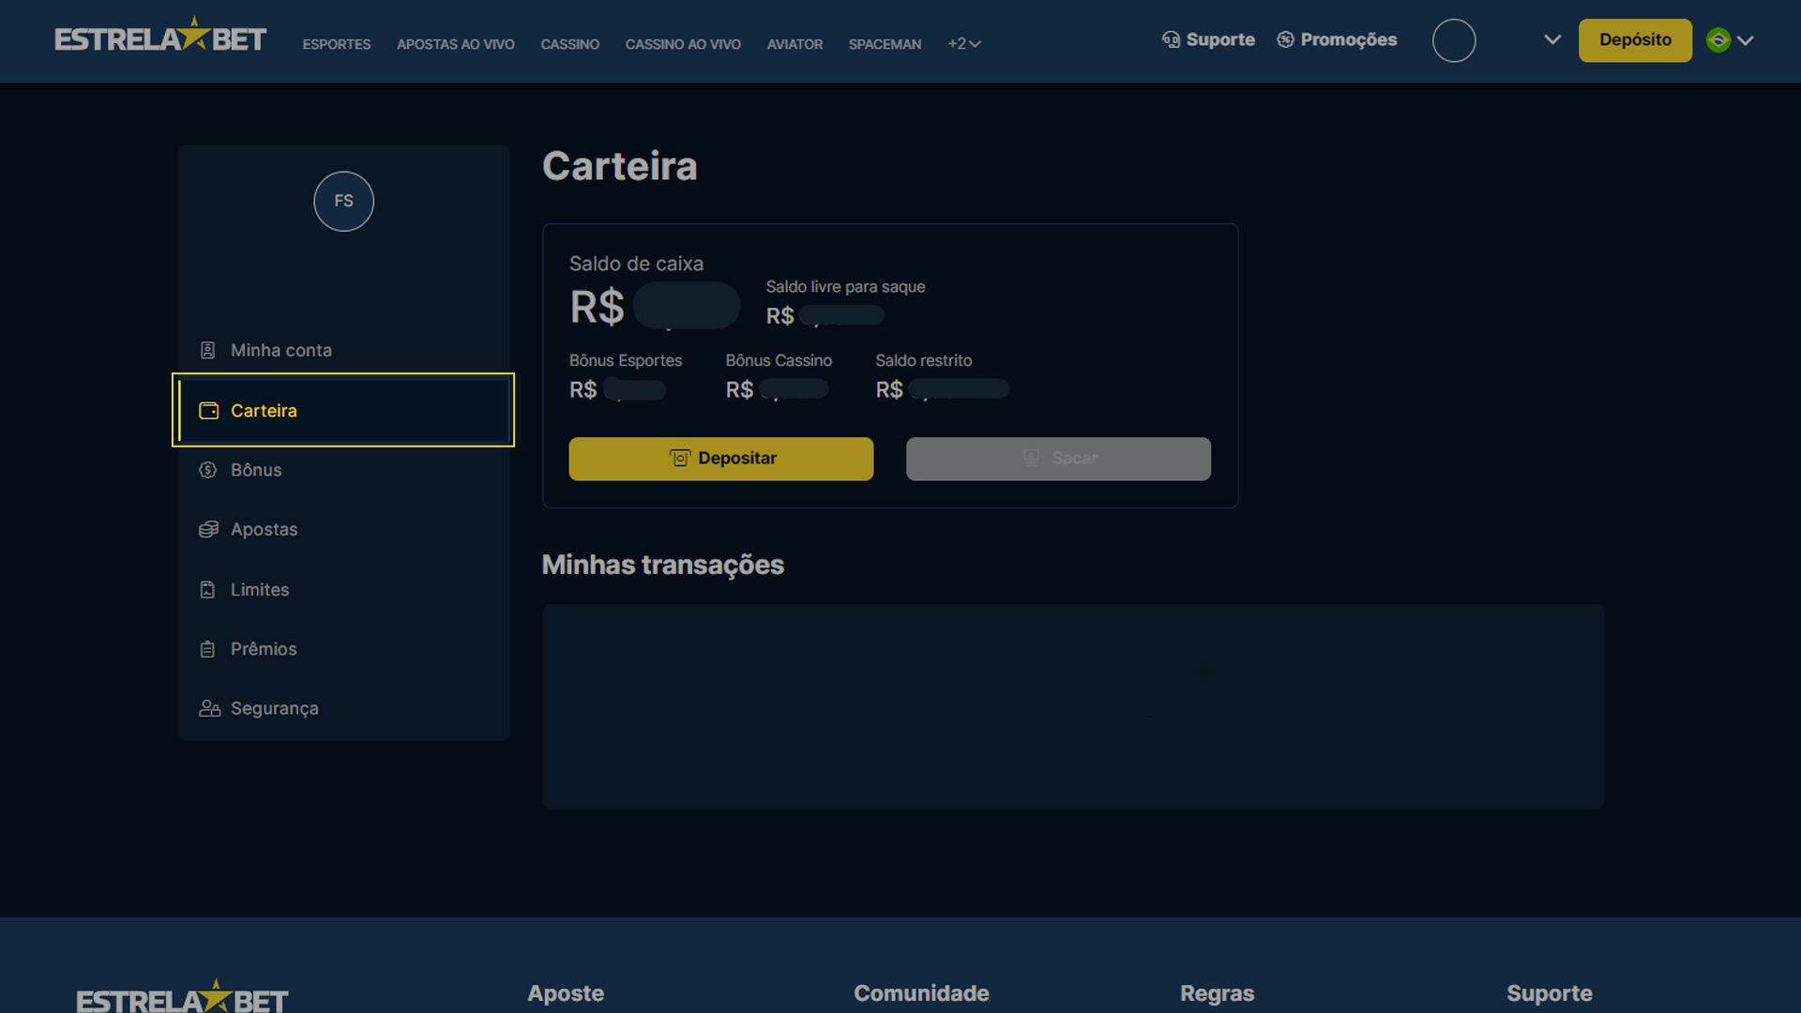
Task: Click the Suporte footer heading
Action: click(1550, 993)
